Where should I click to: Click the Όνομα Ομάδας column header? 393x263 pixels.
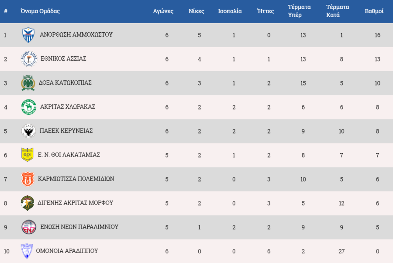(x=40, y=11)
